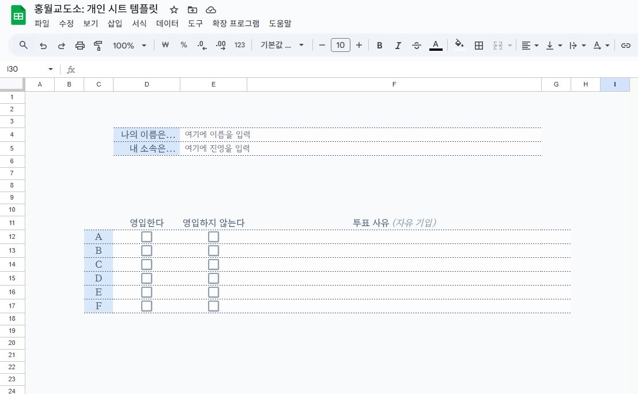Check 영입한다 box for row D
This screenshot has width=638, height=394.
point(146,278)
